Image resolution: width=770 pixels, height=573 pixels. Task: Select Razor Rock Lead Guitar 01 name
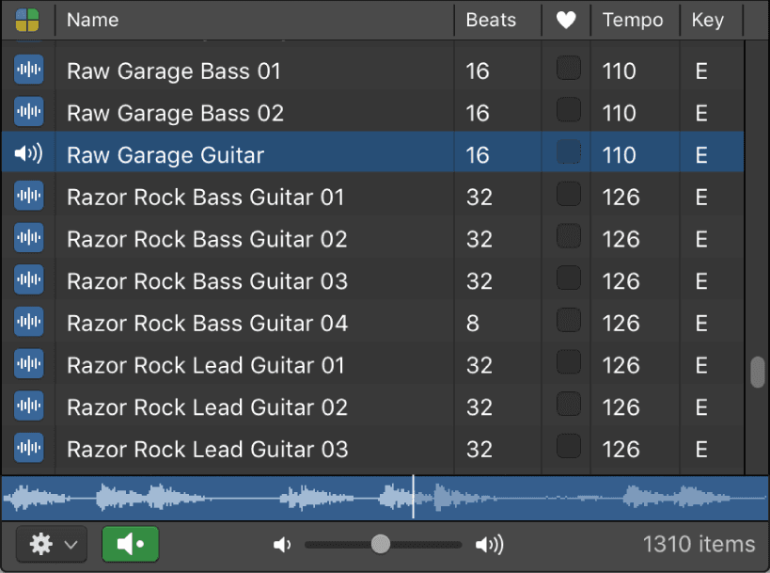pyautogui.click(x=206, y=365)
